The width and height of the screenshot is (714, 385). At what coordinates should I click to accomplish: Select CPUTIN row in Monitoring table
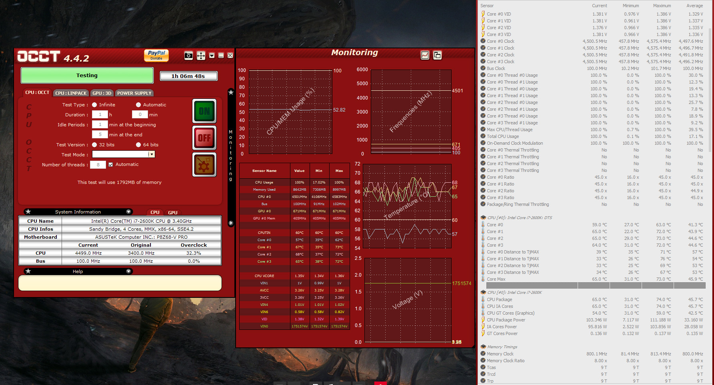294,233
